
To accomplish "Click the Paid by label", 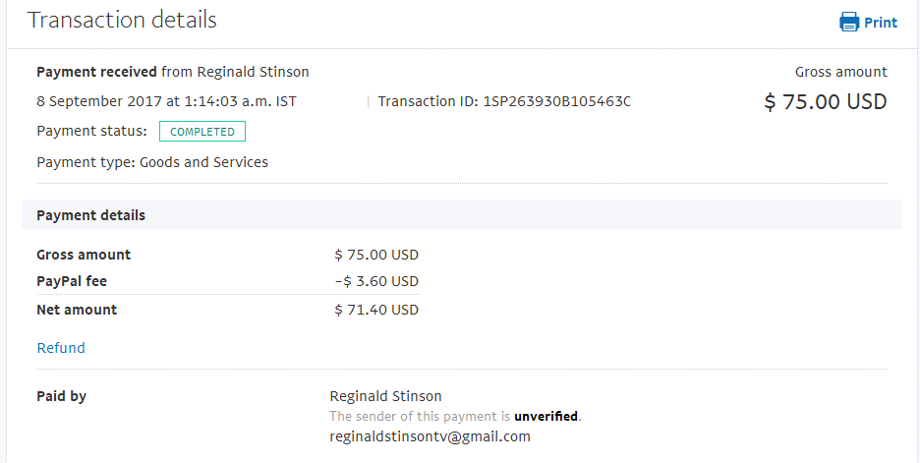I will click(62, 397).
